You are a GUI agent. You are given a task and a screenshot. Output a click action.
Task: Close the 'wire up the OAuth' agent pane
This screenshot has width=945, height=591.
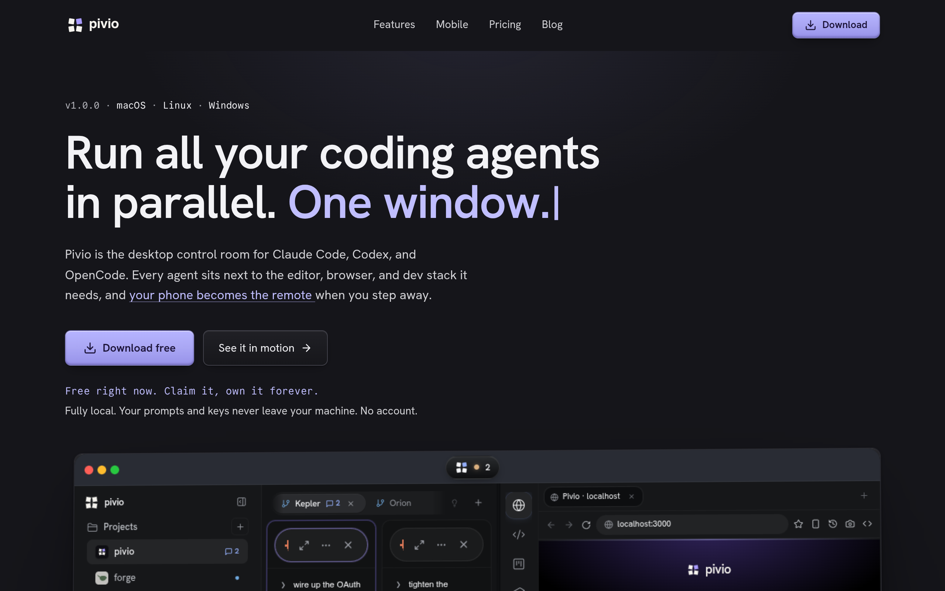(348, 545)
